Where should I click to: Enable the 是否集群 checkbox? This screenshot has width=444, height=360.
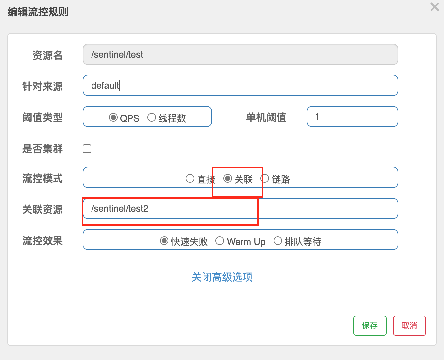click(x=87, y=149)
